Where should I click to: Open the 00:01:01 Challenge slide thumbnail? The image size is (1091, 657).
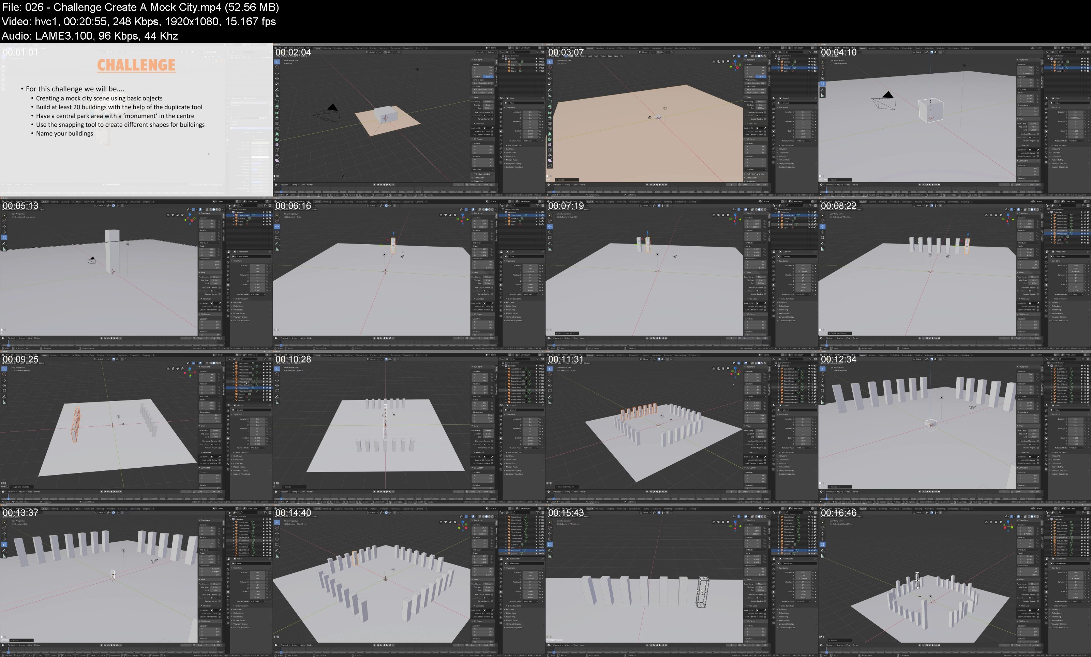[x=136, y=120]
